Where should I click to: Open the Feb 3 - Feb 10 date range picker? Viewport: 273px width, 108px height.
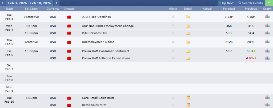(29, 3)
